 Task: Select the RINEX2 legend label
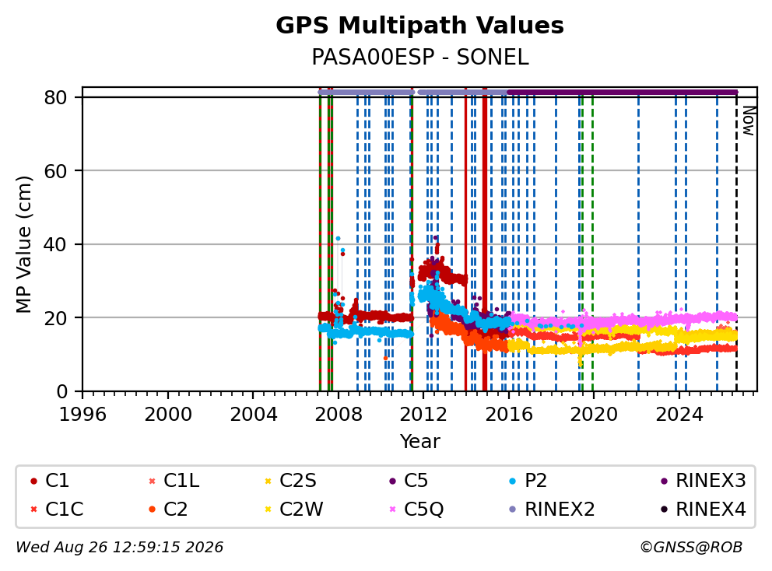[x=560, y=510]
